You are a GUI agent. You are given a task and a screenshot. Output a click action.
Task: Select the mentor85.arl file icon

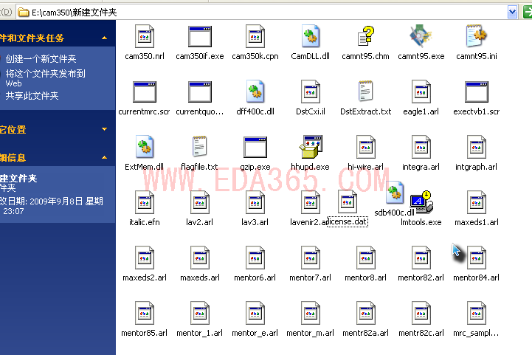pos(145,313)
